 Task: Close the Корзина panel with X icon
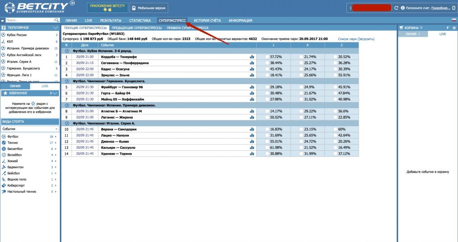421,28
